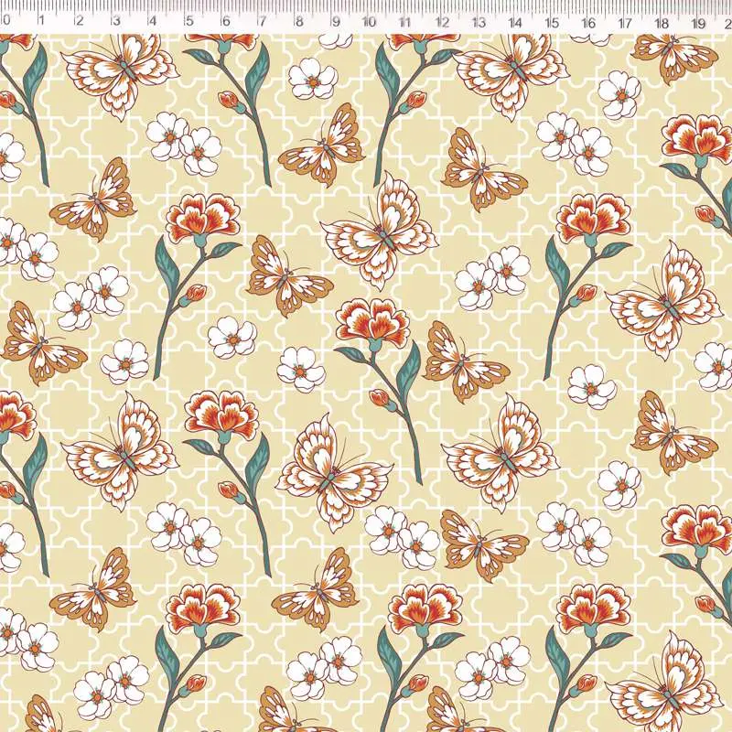Image resolution: width=732 pixels, height=732 pixels.
Task: Click the number 1 on the ruler
Action: (41, 21)
